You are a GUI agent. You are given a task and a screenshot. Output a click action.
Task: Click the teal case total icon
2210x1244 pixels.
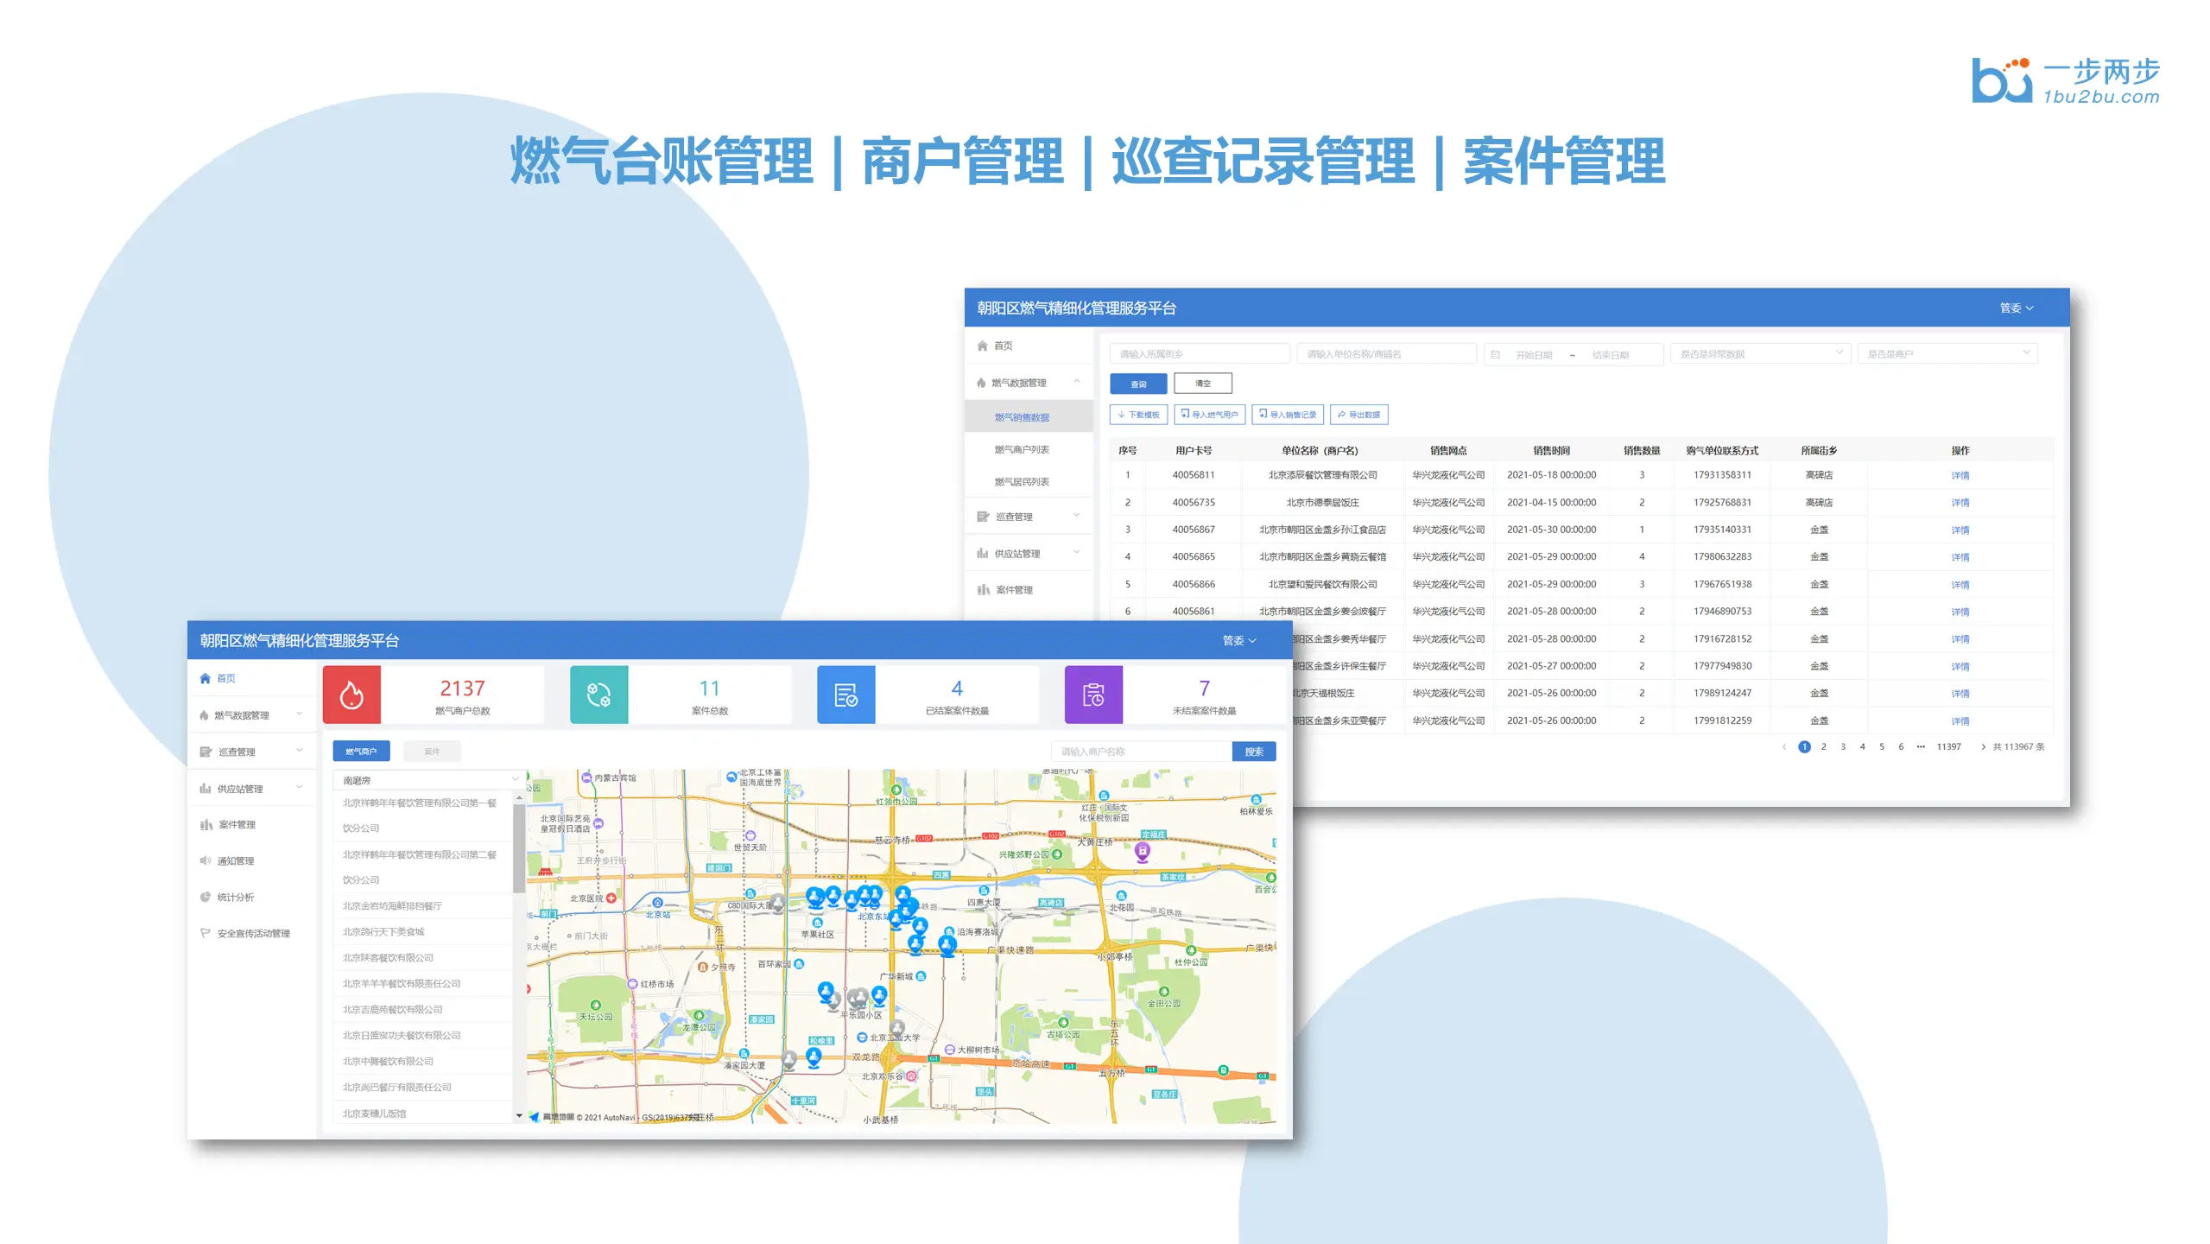click(x=598, y=695)
